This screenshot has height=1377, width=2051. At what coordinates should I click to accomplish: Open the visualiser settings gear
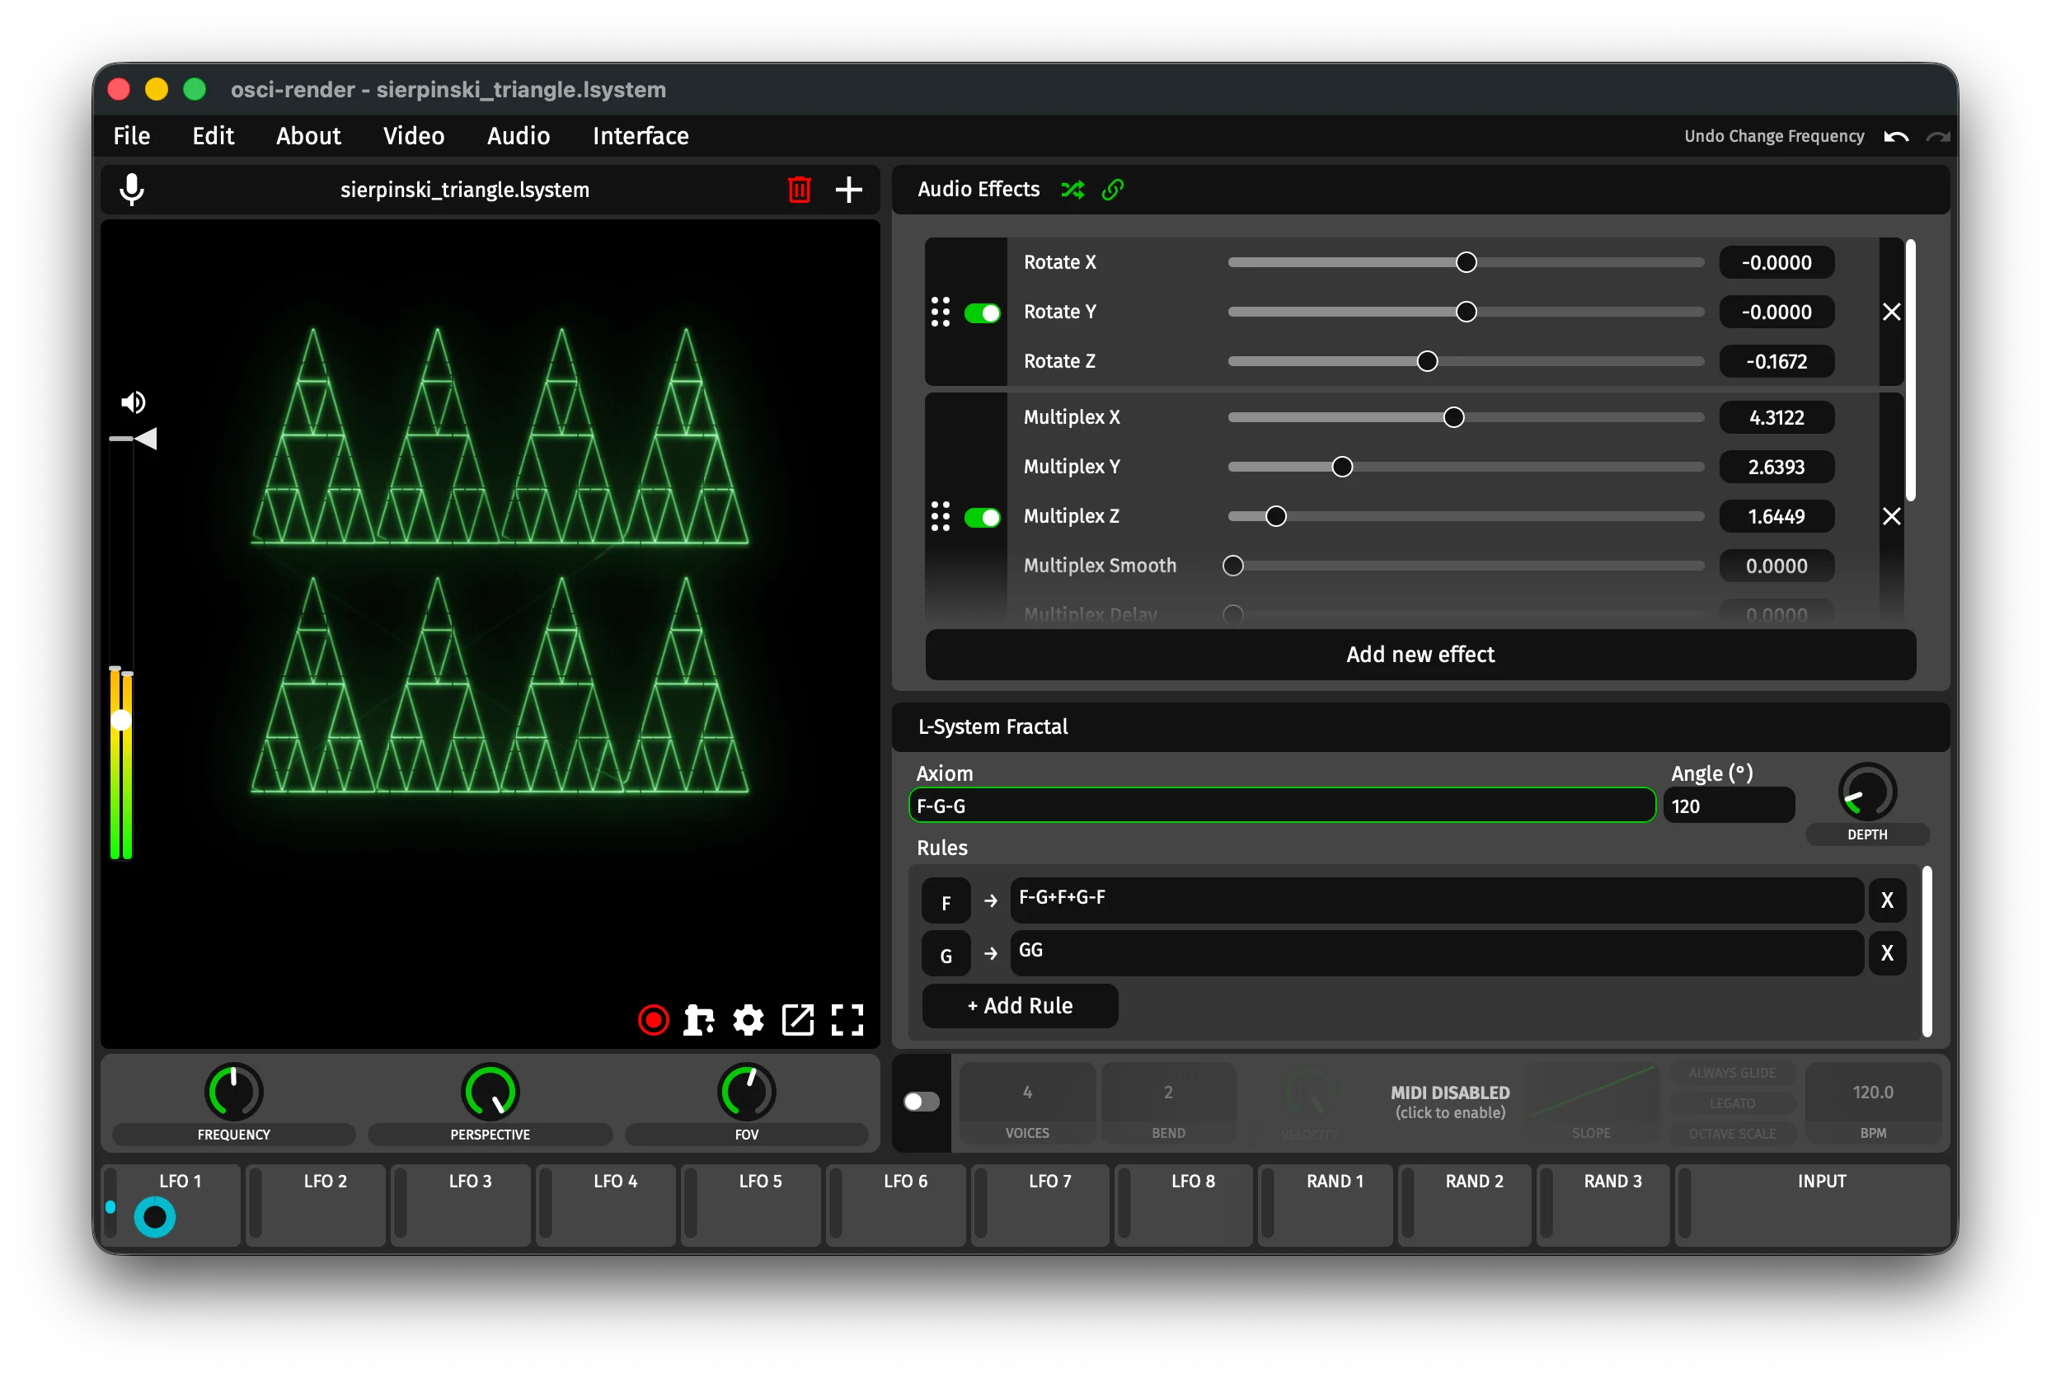(x=748, y=1020)
